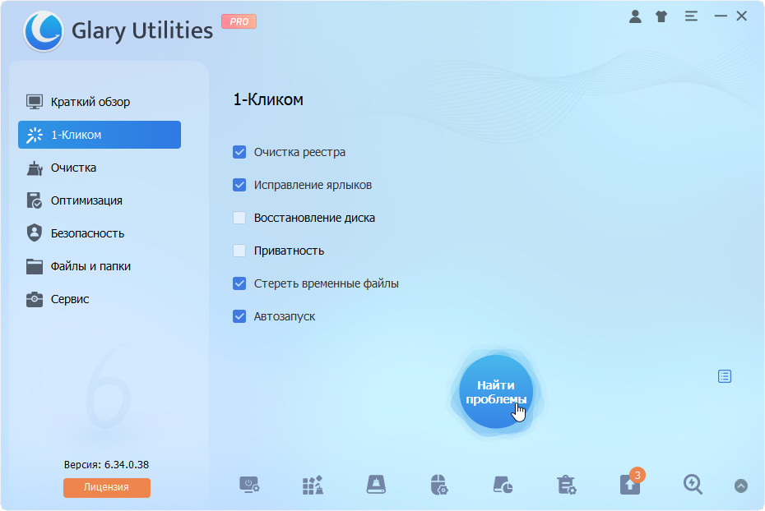Screen dimensions: 765x511
Task: Open the disk cleaner drive icon
Action: (x=376, y=485)
